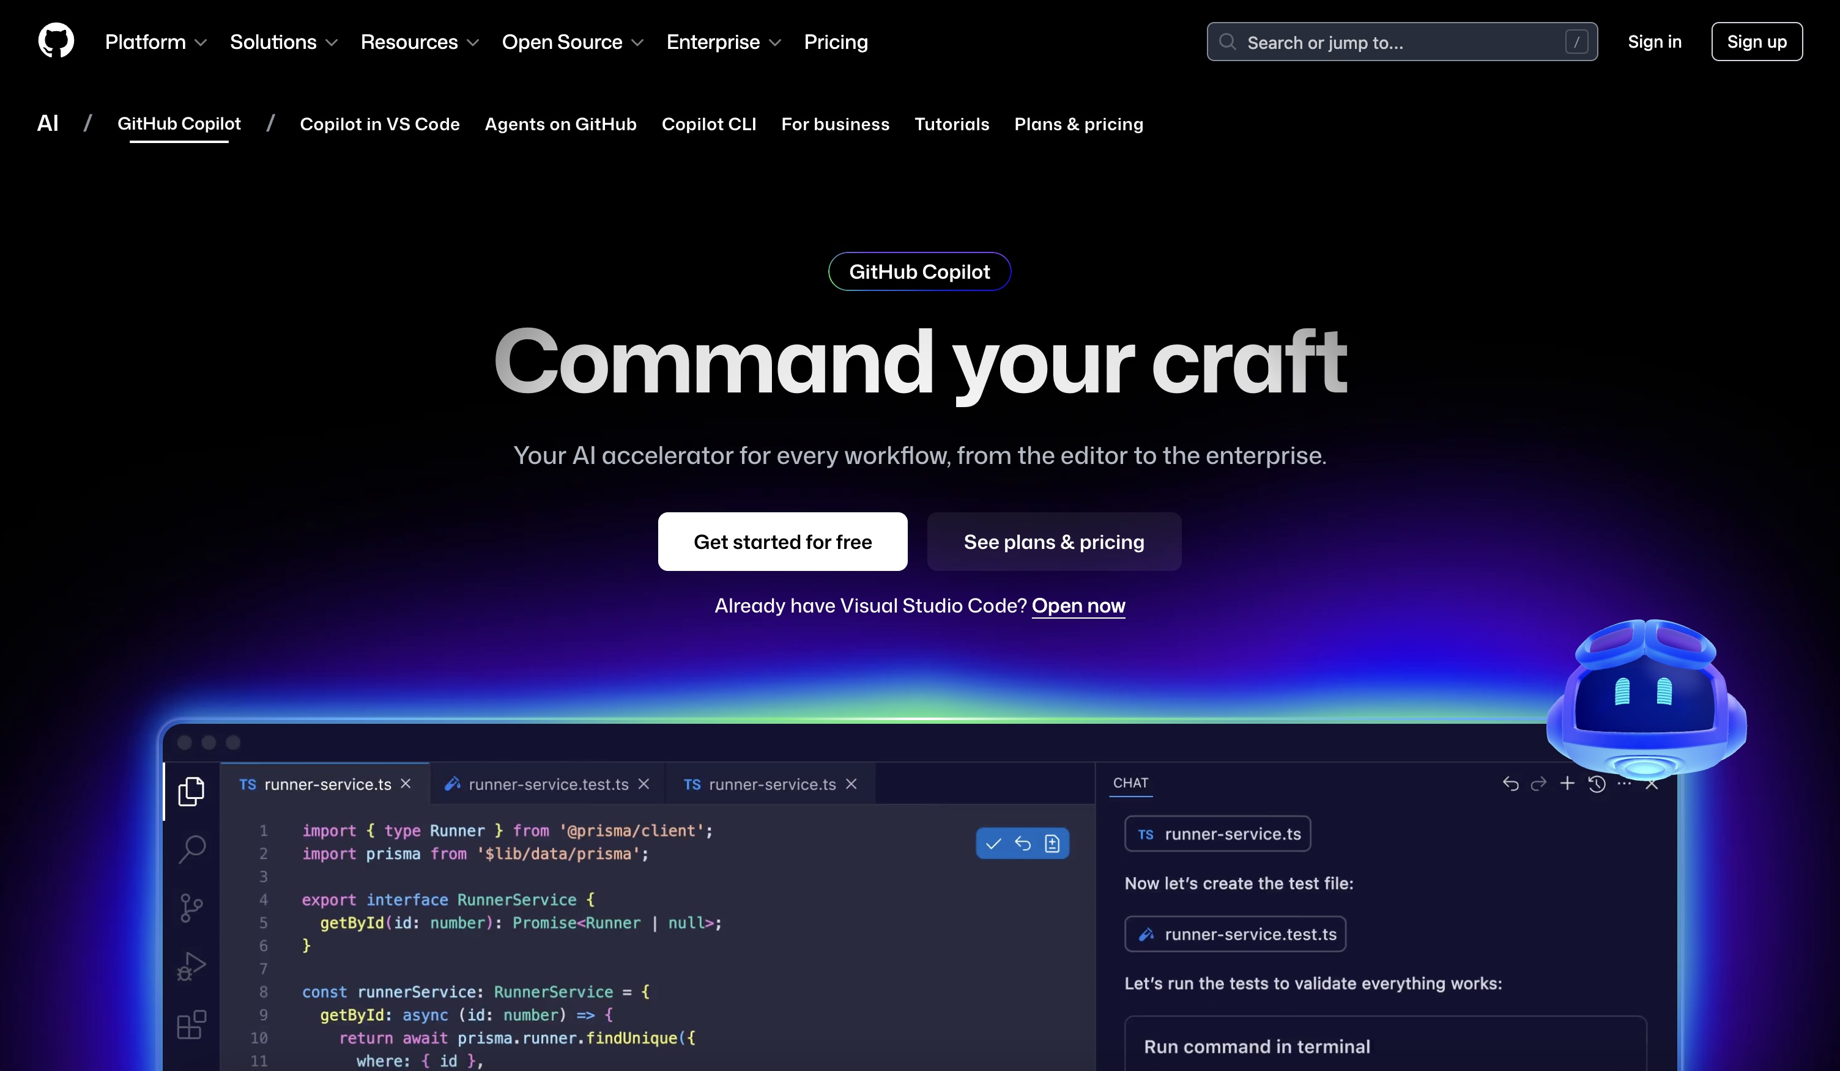Select the Copilot CLI nav item
This screenshot has width=1840, height=1071.
pos(708,124)
